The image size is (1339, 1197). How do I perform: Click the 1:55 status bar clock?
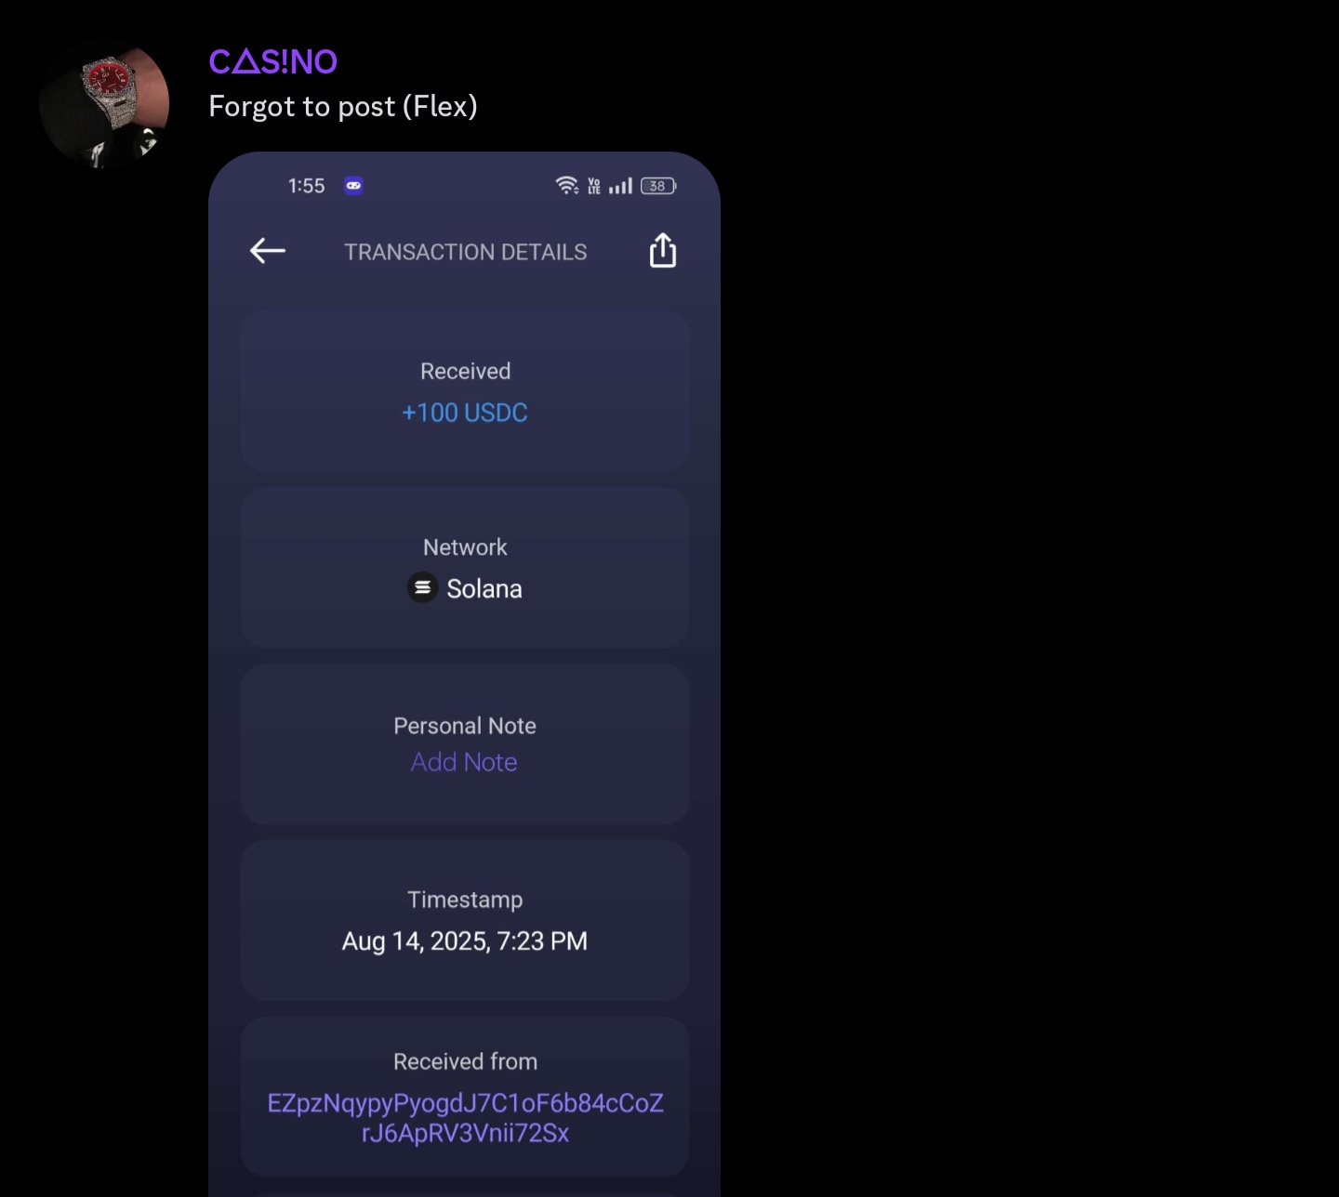(x=307, y=186)
